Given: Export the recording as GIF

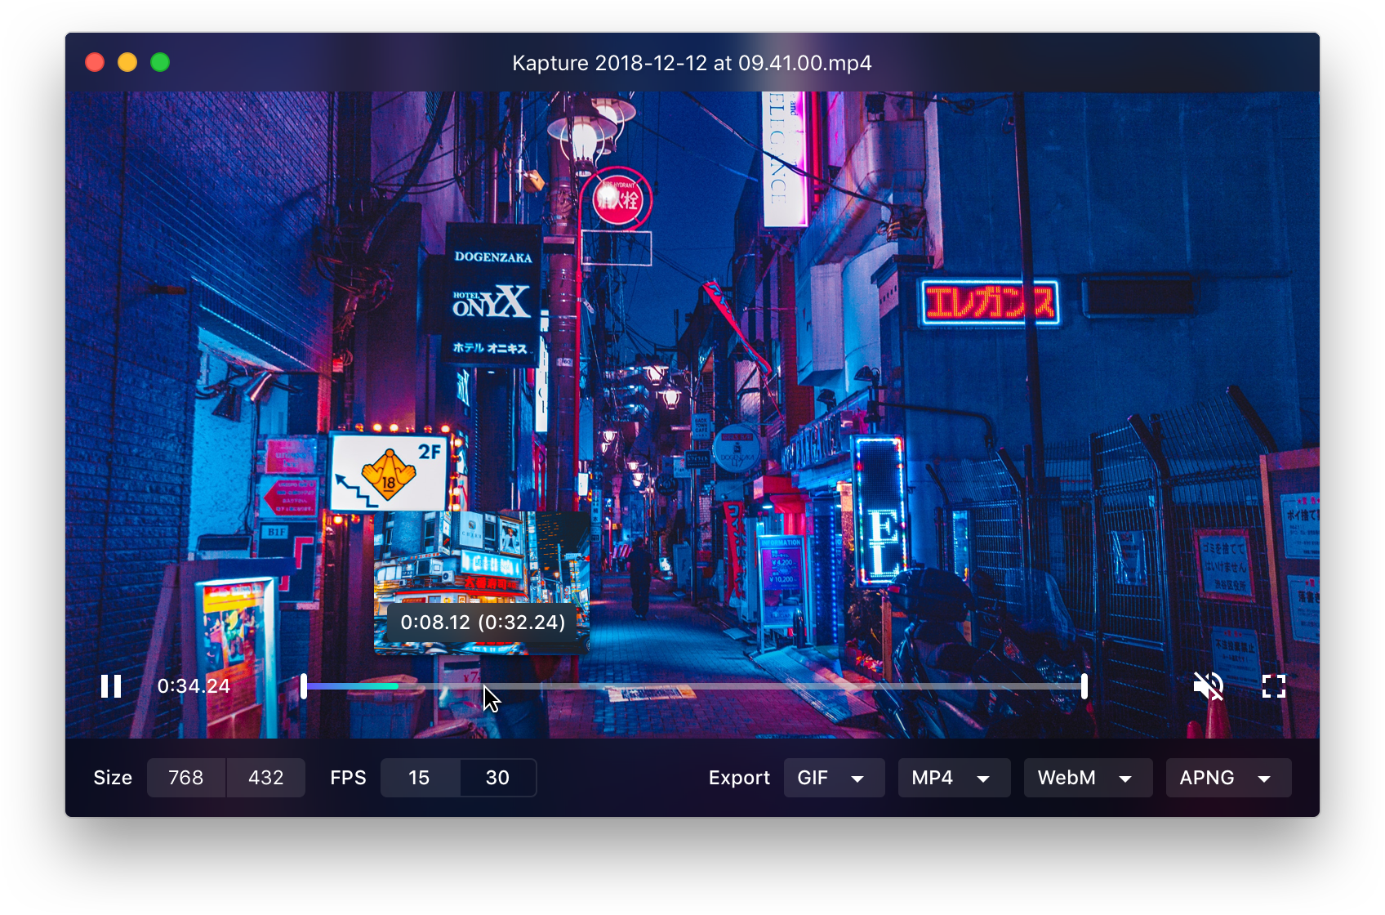Looking at the screenshot, I should tap(813, 778).
